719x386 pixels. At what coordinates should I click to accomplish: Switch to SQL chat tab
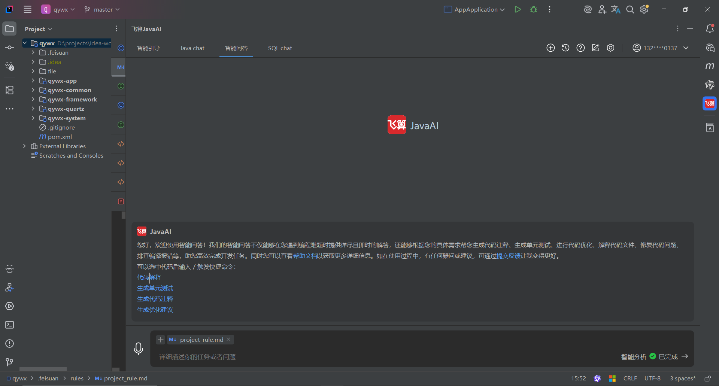280,48
